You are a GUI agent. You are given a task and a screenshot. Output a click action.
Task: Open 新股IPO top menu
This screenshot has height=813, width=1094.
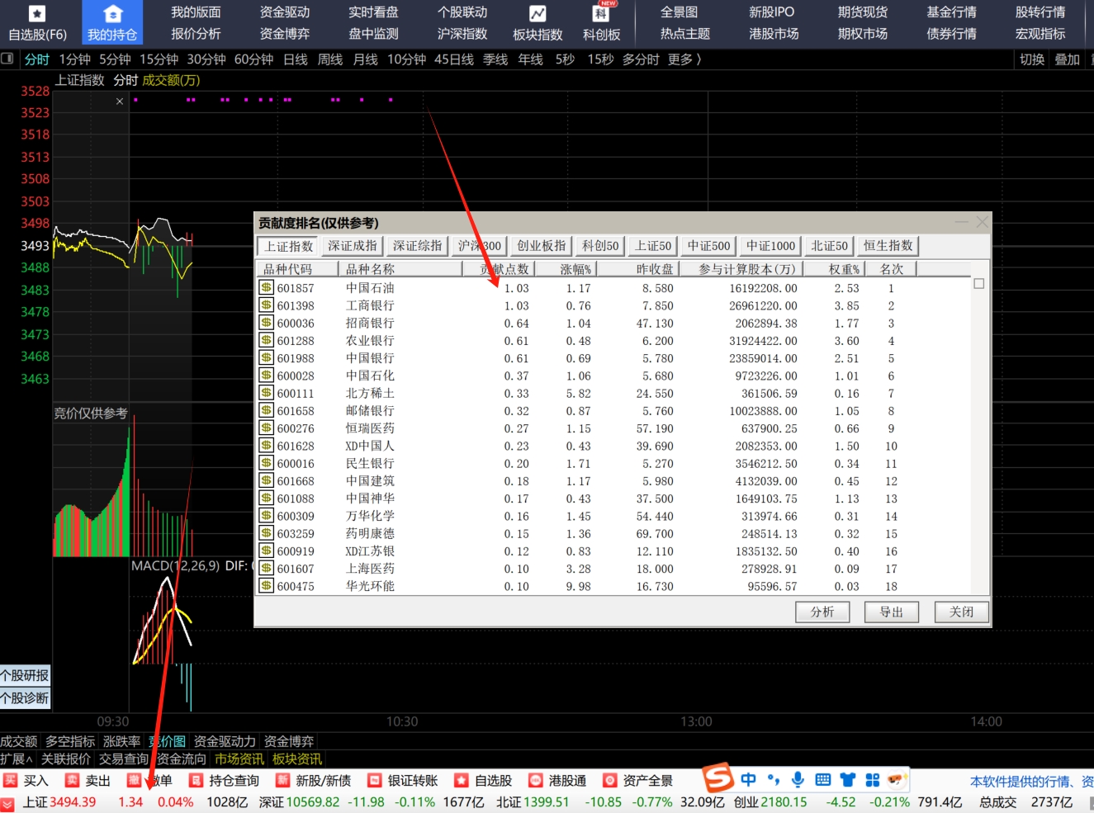[771, 12]
